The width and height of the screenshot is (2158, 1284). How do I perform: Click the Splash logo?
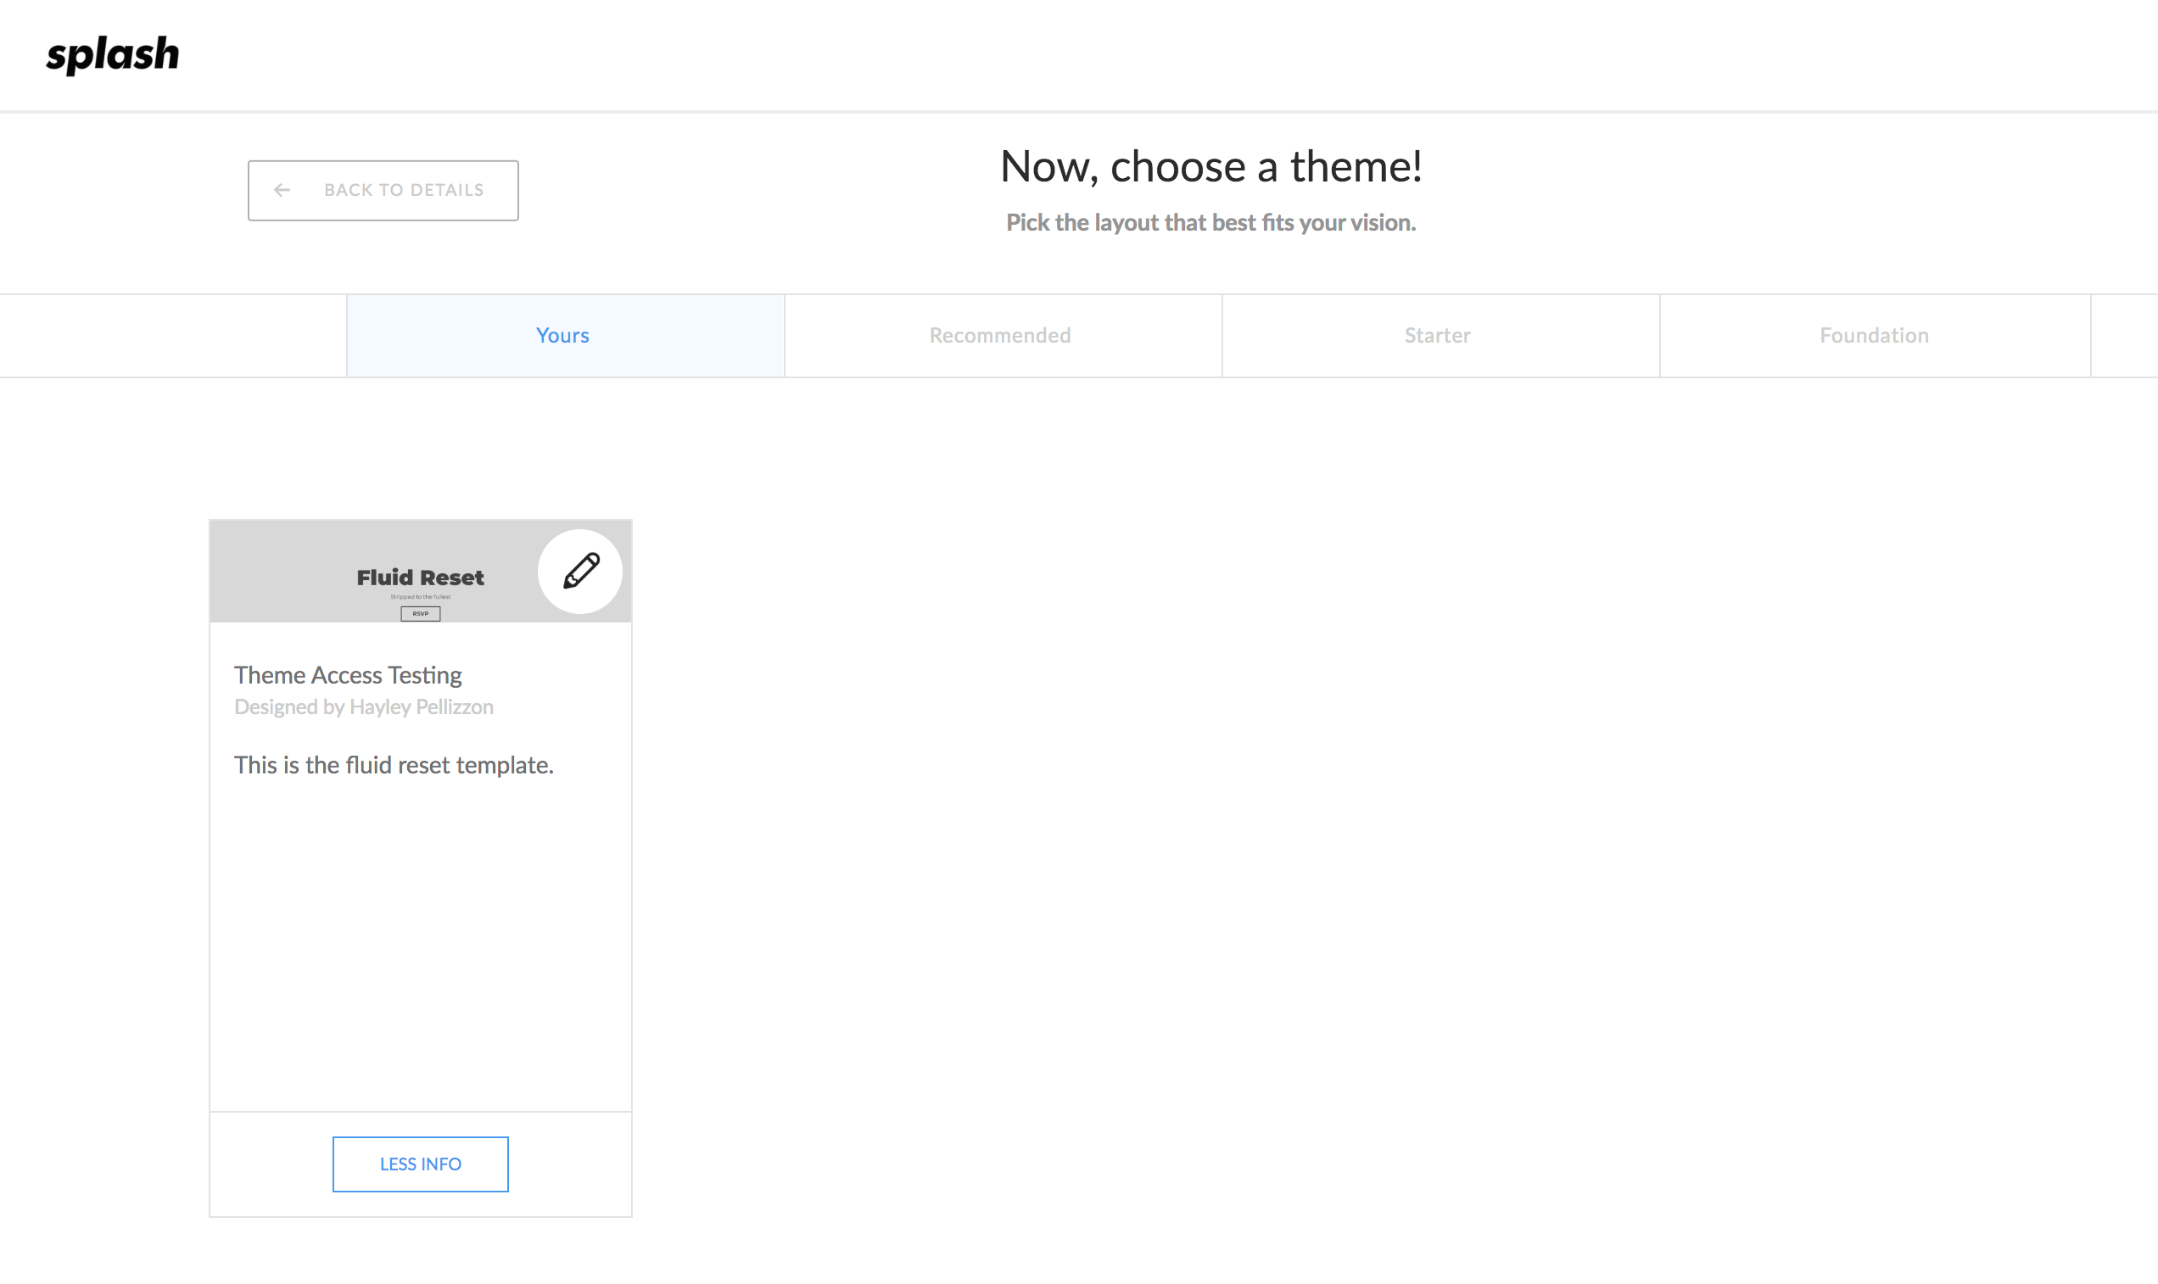113,54
